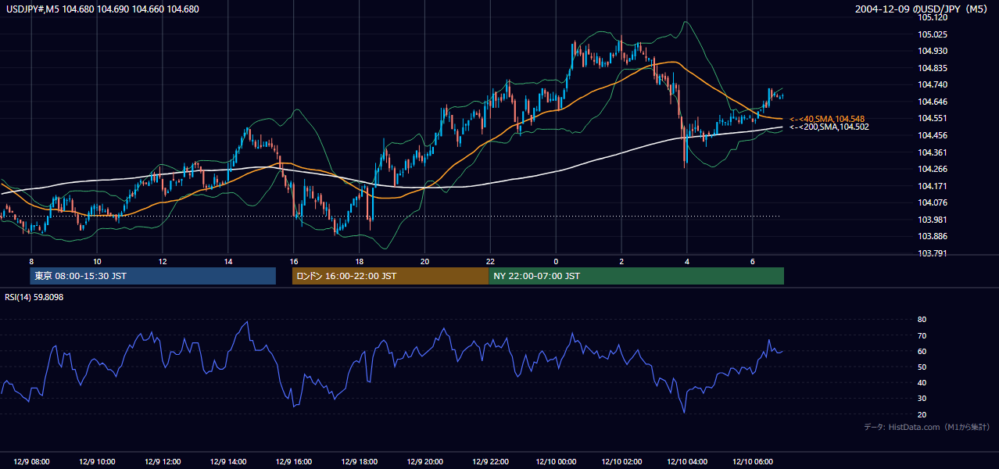Screen dimensions: 999x469
Task: Select the 12/9 14:00 bottom time label
Action: point(228,462)
